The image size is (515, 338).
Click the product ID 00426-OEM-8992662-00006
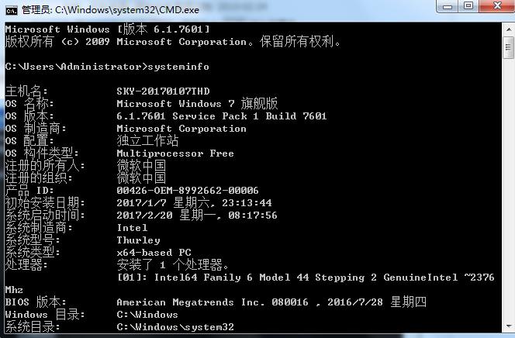point(187,191)
